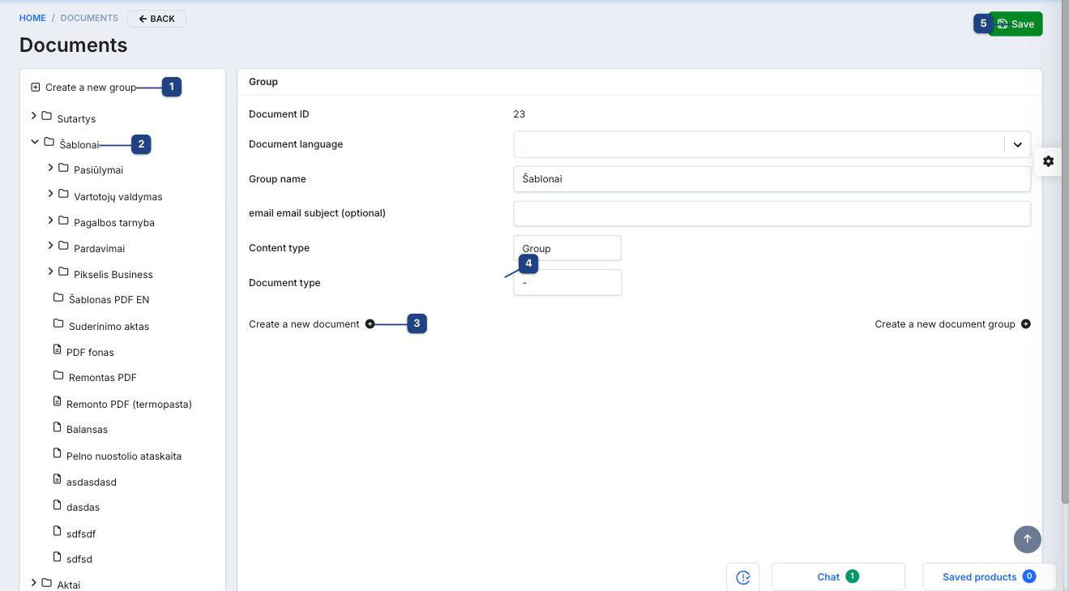Image resolution: width=1069 pixels, height=591 pixels.
Task: Expand the Pasiūlymai folder
Action: point(50,168)
